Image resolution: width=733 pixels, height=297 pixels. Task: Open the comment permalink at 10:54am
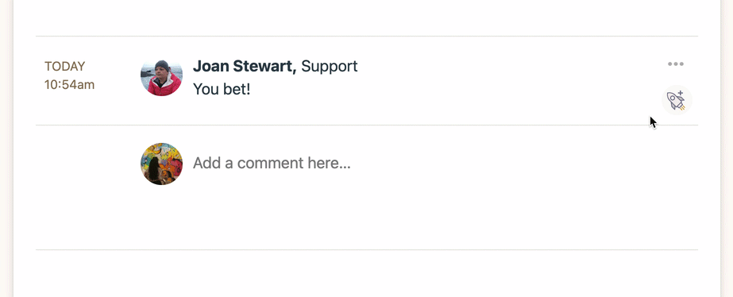(70, 85)
